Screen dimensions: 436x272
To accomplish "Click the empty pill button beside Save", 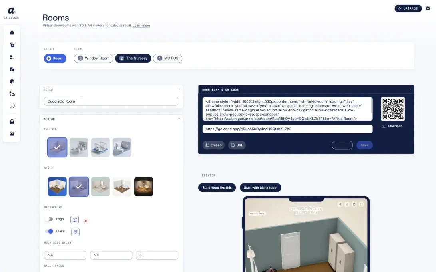I will (x=342, y=145).
